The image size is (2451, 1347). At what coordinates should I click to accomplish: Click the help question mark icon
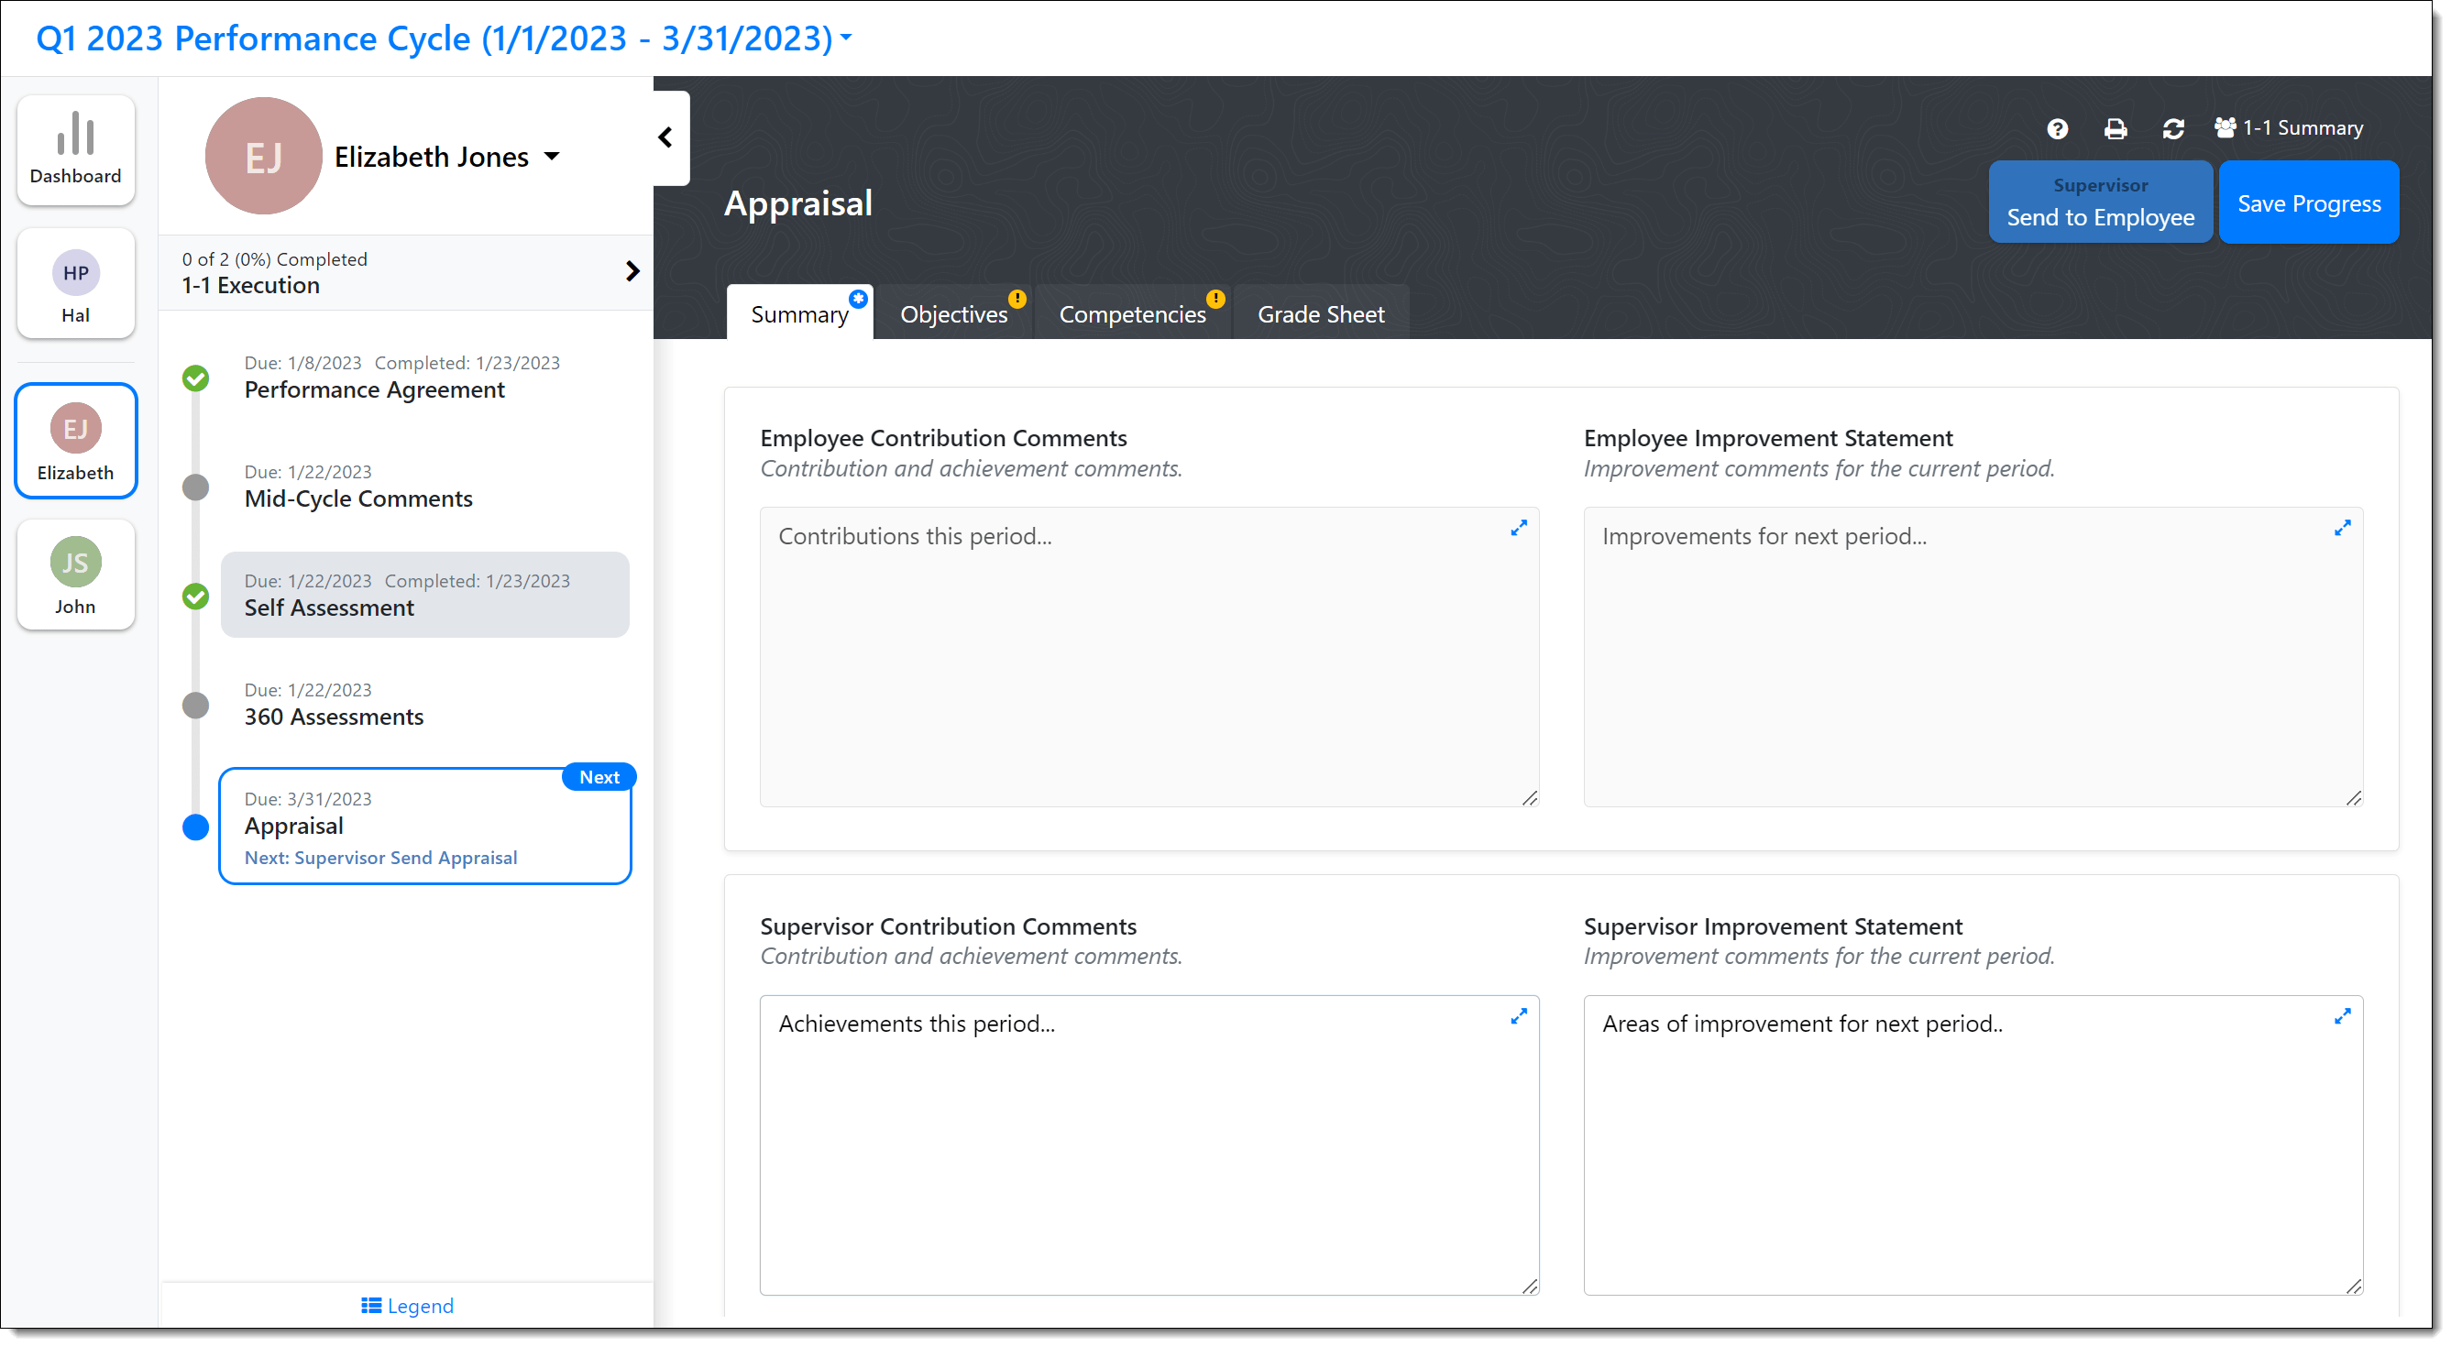coord(2057,128)
